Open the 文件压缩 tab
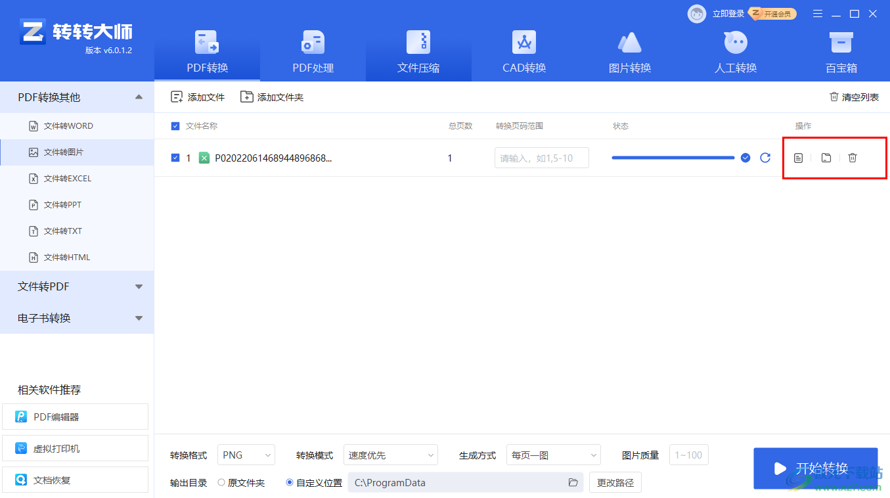The height and width of the screenshot is (498, 890). tap(418, 51)
